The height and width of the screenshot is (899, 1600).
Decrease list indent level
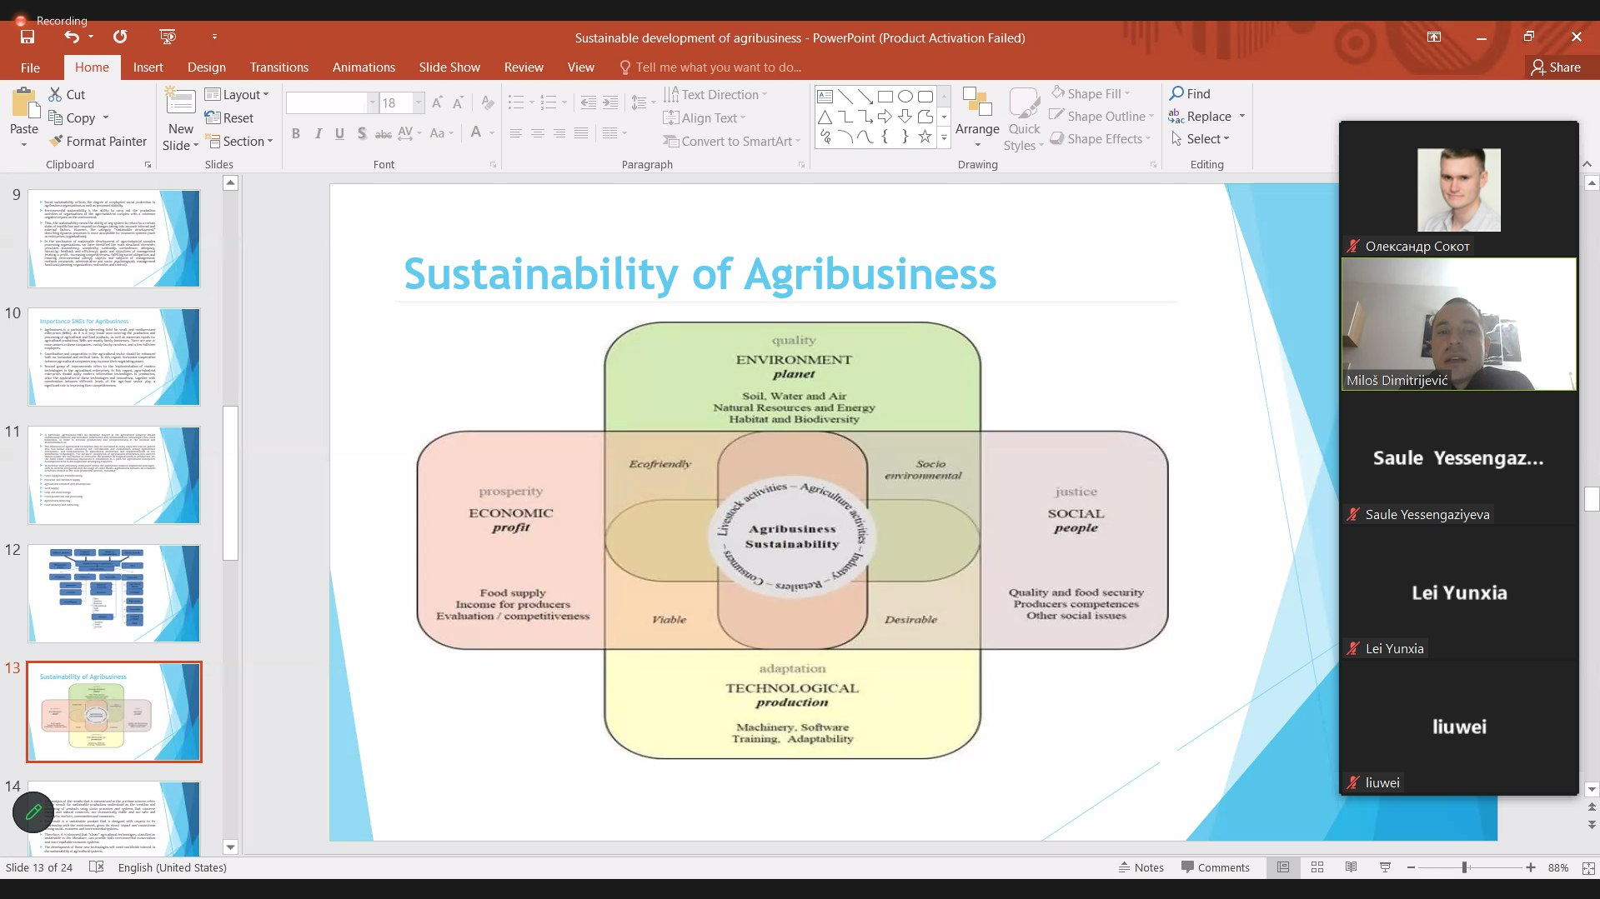(x=589, y=102)
